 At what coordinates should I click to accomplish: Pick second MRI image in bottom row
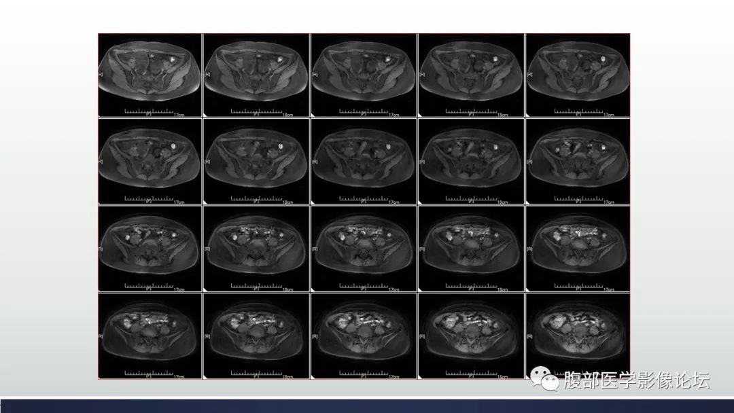click(x=257, y=336)
